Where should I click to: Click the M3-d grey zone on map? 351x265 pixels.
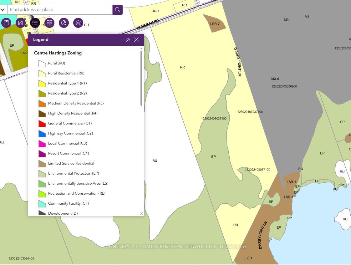click(x=275, y=79)
